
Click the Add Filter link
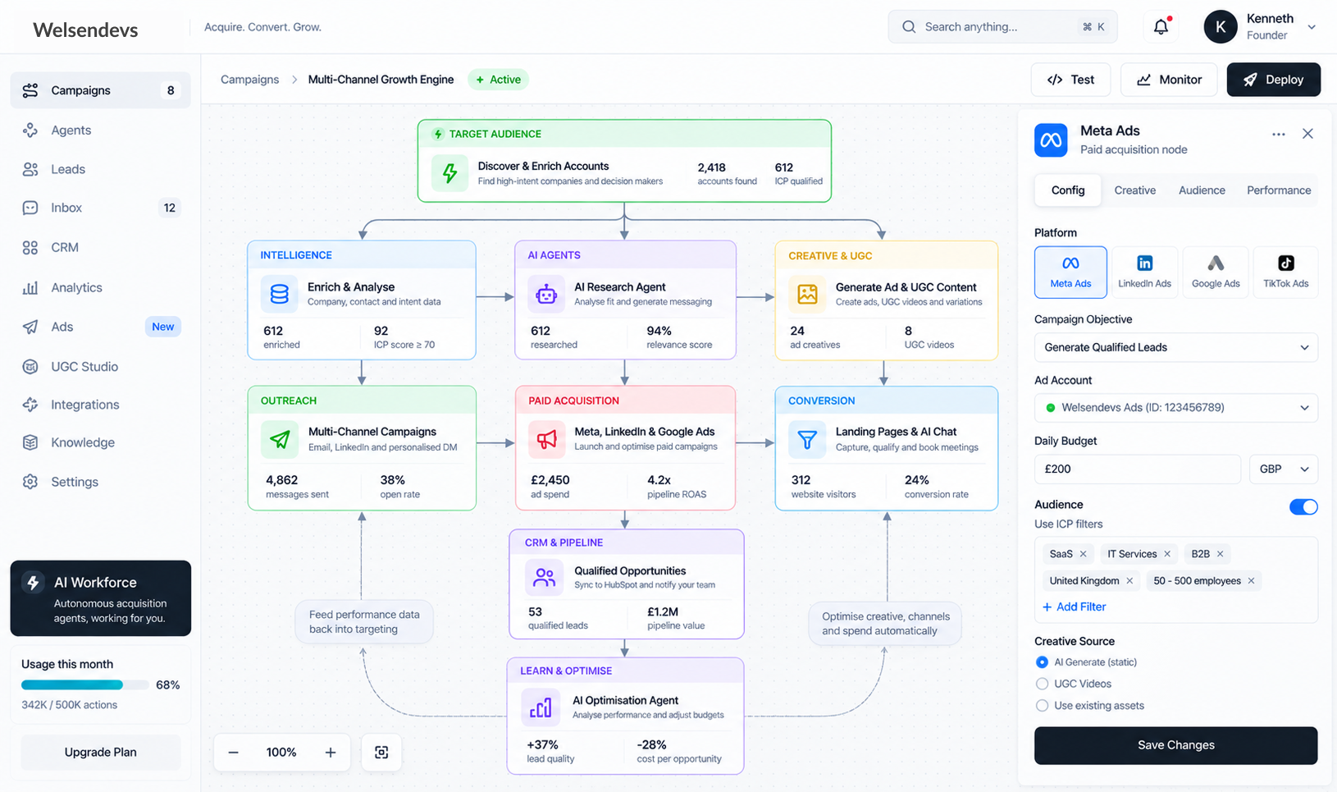coord(1074,607)
